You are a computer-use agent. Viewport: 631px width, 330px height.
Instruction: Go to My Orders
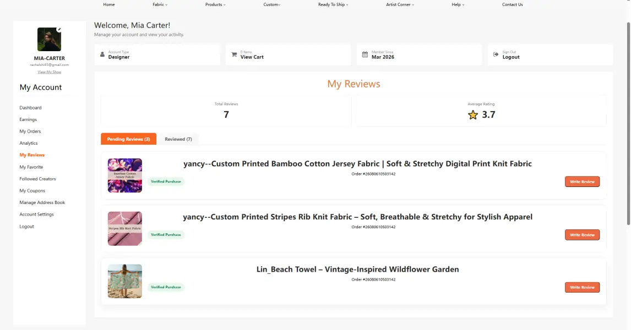click(30, 131)
